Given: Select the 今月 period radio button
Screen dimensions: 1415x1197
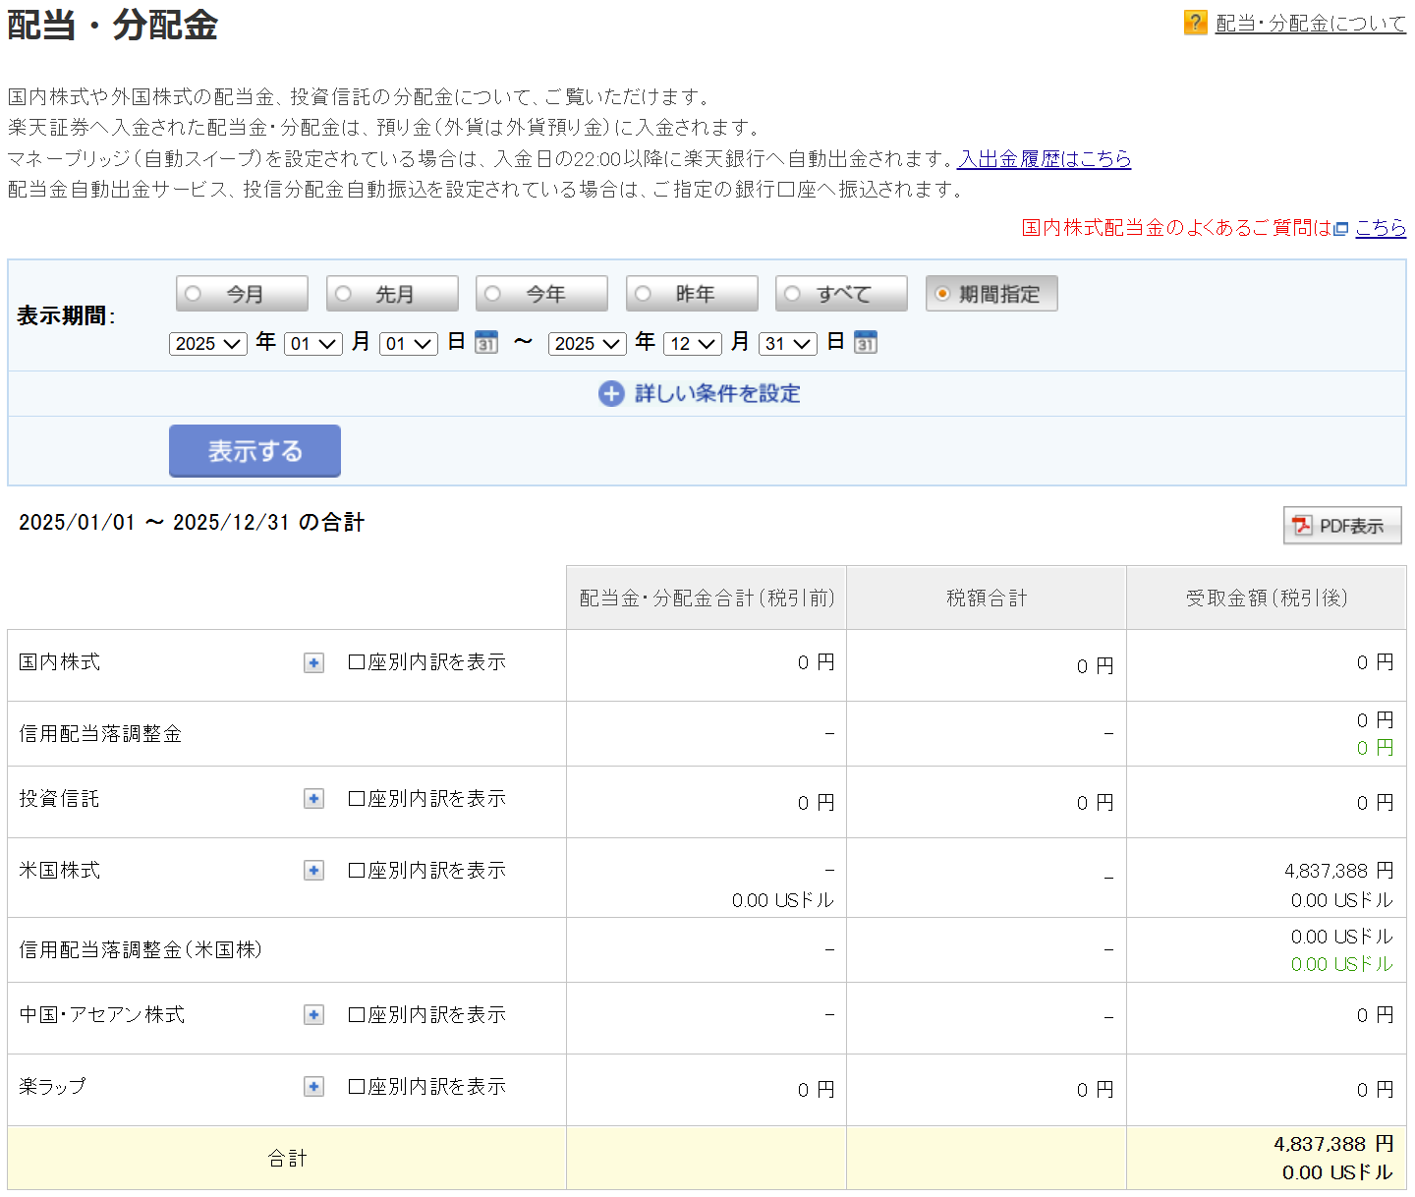Looking at the screenshot, I should pyautogui.click(x=194, y=294).
